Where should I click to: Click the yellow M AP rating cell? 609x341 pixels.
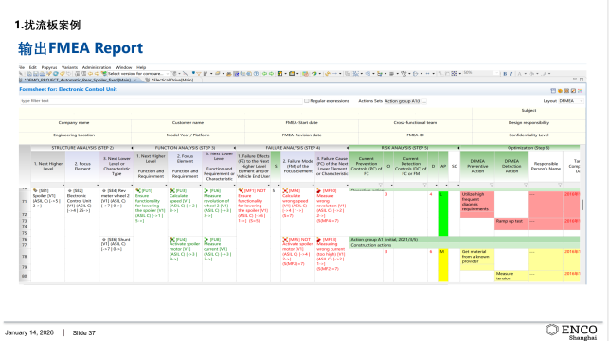[443, 265]
